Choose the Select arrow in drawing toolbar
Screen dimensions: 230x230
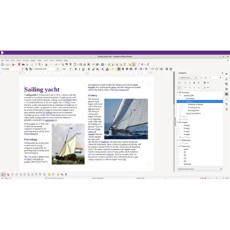pos(3,174)
